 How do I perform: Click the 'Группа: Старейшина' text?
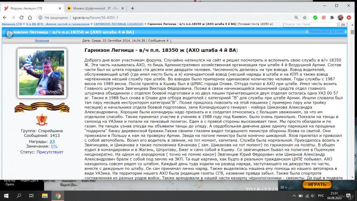click(x=42, y=131)
